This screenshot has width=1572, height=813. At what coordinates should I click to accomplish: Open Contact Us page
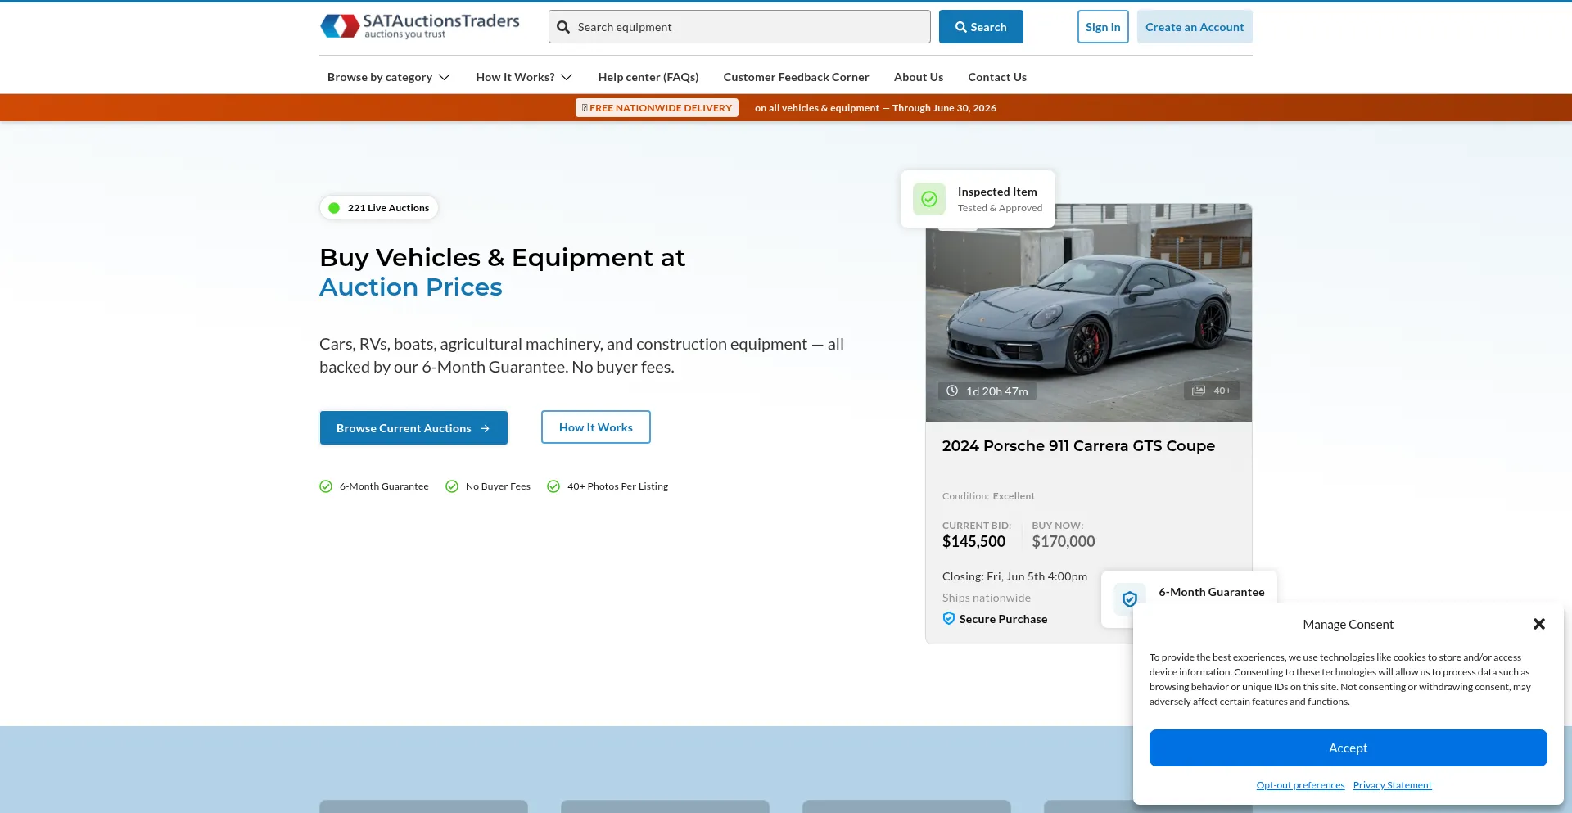click(997, 77)
